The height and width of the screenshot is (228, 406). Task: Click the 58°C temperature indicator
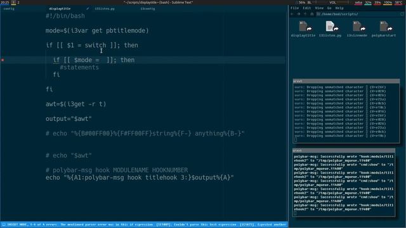[398, 3]
